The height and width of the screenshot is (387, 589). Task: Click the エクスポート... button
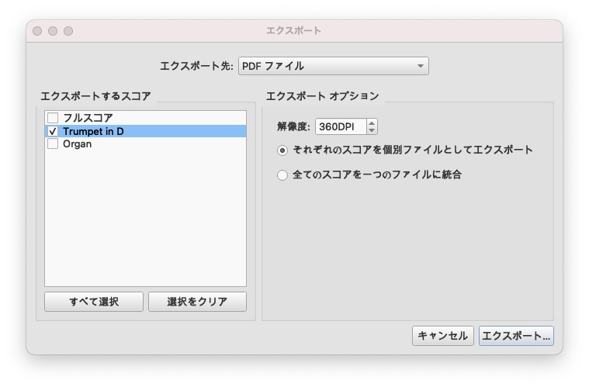(516, 336)
